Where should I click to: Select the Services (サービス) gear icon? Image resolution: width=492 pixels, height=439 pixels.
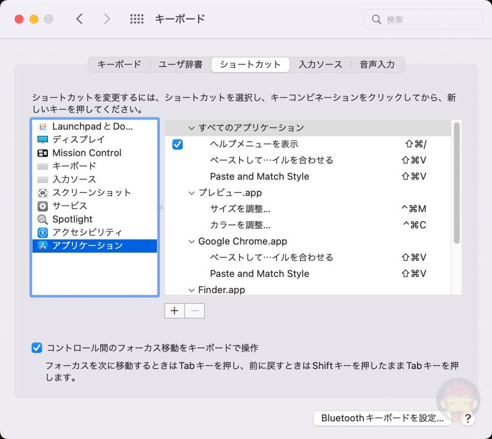pos(42,206)
